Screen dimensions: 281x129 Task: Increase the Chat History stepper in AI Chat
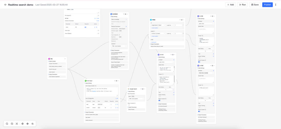pyautogui.click(x=173, y=89)
